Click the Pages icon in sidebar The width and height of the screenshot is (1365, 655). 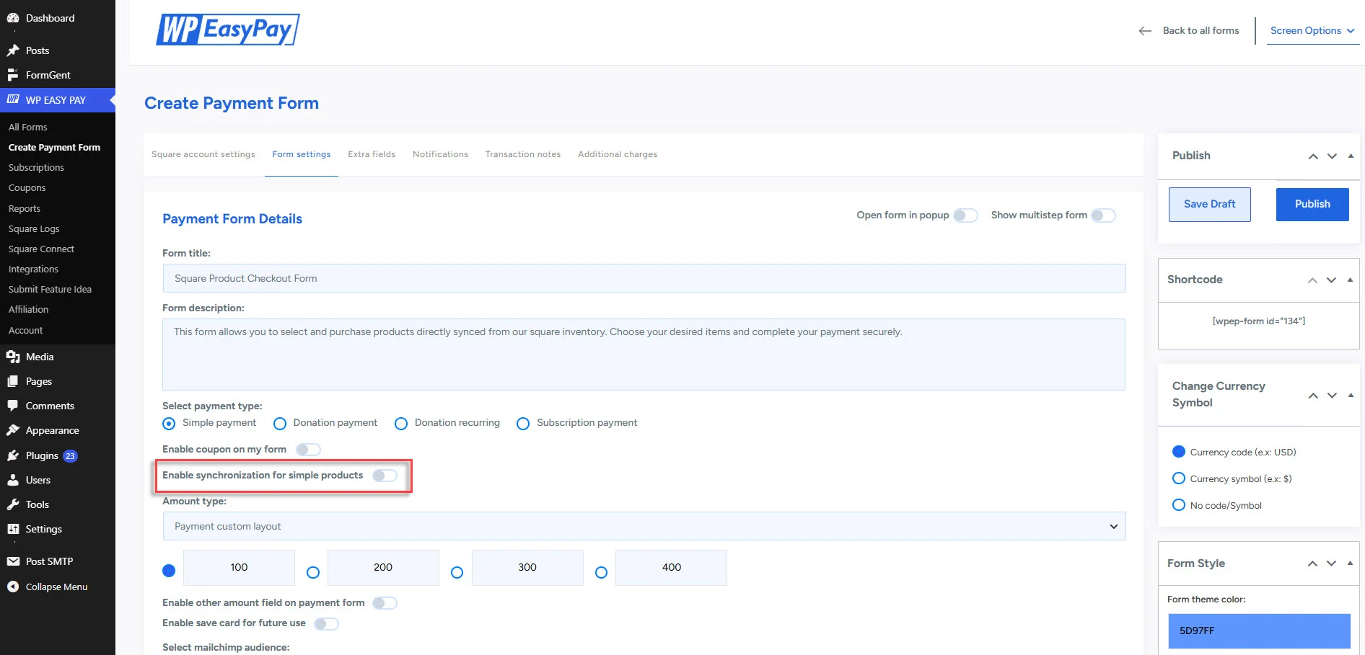[x=13, y=381]
